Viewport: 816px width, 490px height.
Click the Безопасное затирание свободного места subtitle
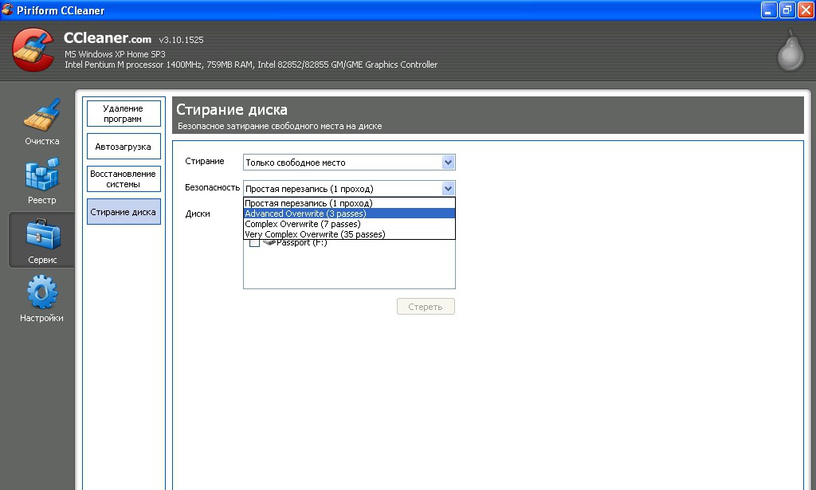(x=280, y=126)
